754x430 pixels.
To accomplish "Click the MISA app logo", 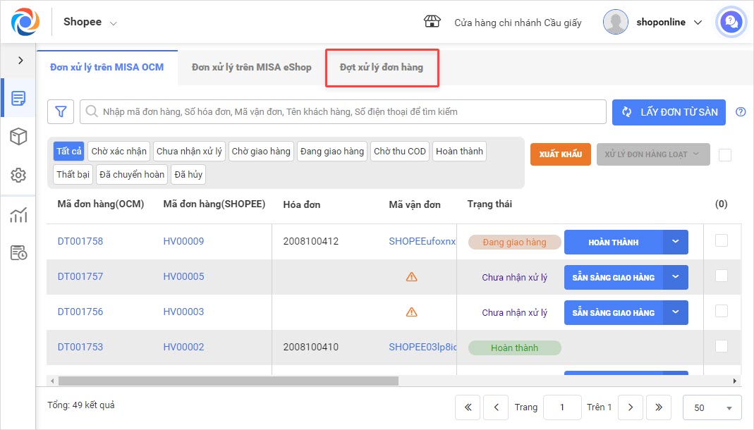I will [x=25, y=22].
